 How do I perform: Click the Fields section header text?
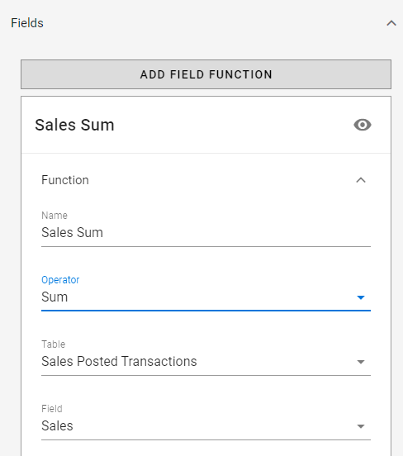(27, 23)
